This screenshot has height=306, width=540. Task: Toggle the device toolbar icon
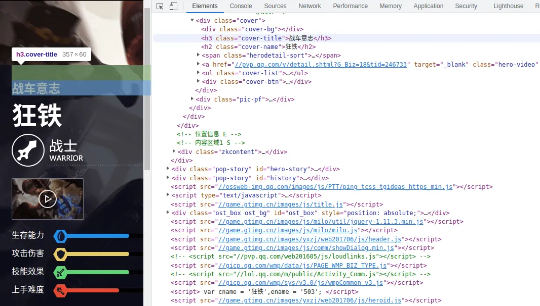(173, 6)
